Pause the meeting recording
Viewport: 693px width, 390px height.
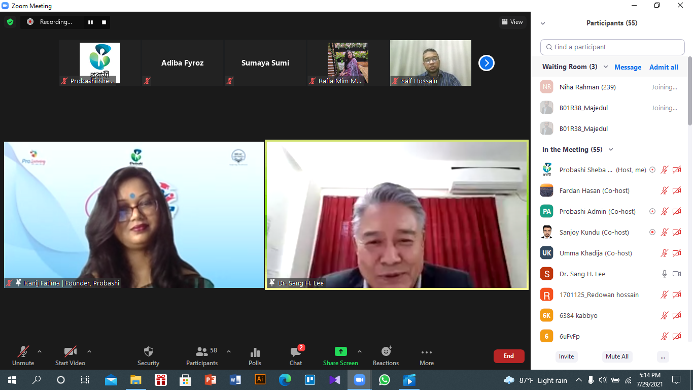90,22
